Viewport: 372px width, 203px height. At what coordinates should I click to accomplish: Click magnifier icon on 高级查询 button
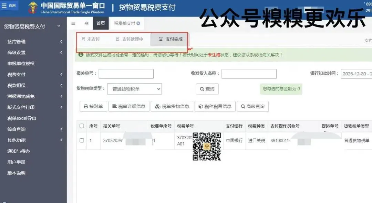[243, 107]
